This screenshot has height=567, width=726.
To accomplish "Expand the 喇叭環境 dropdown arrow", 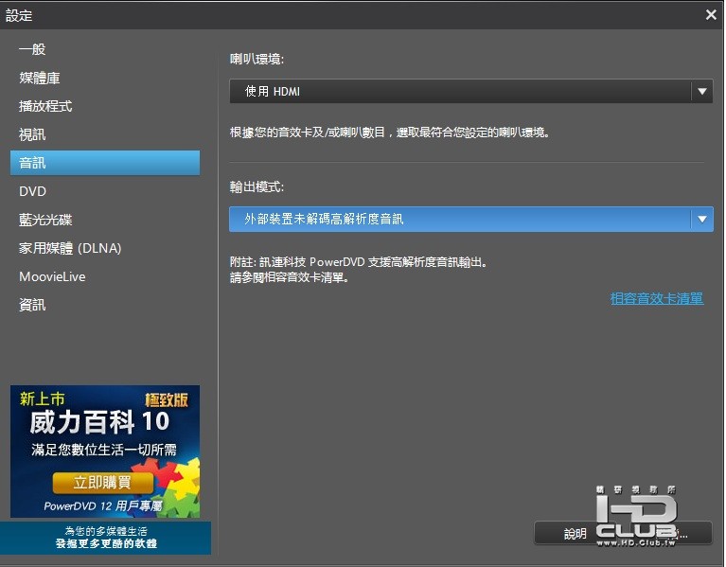I will [x=702, y=91].
